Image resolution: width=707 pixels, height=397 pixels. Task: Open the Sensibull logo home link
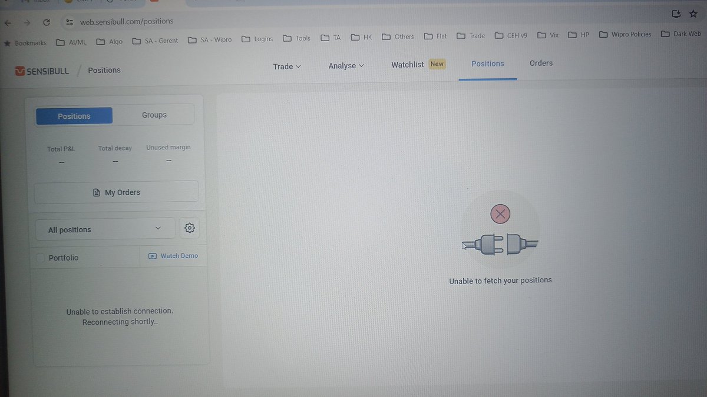tap(42, 71)
